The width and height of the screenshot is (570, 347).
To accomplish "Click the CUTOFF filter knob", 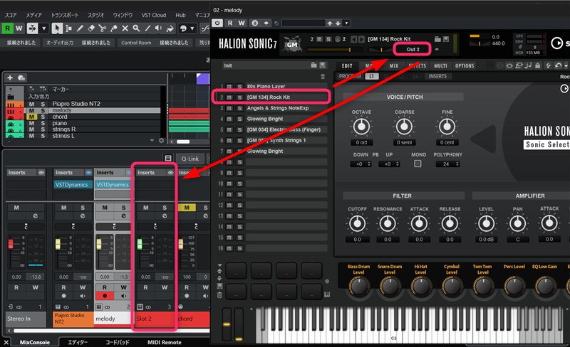I will click(x=357, y=223).
